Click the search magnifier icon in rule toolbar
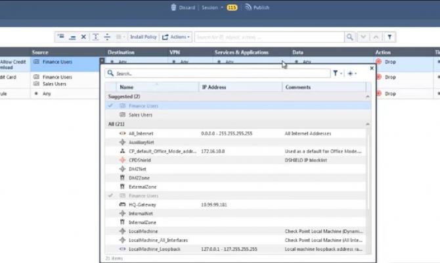 pos(349,37)
